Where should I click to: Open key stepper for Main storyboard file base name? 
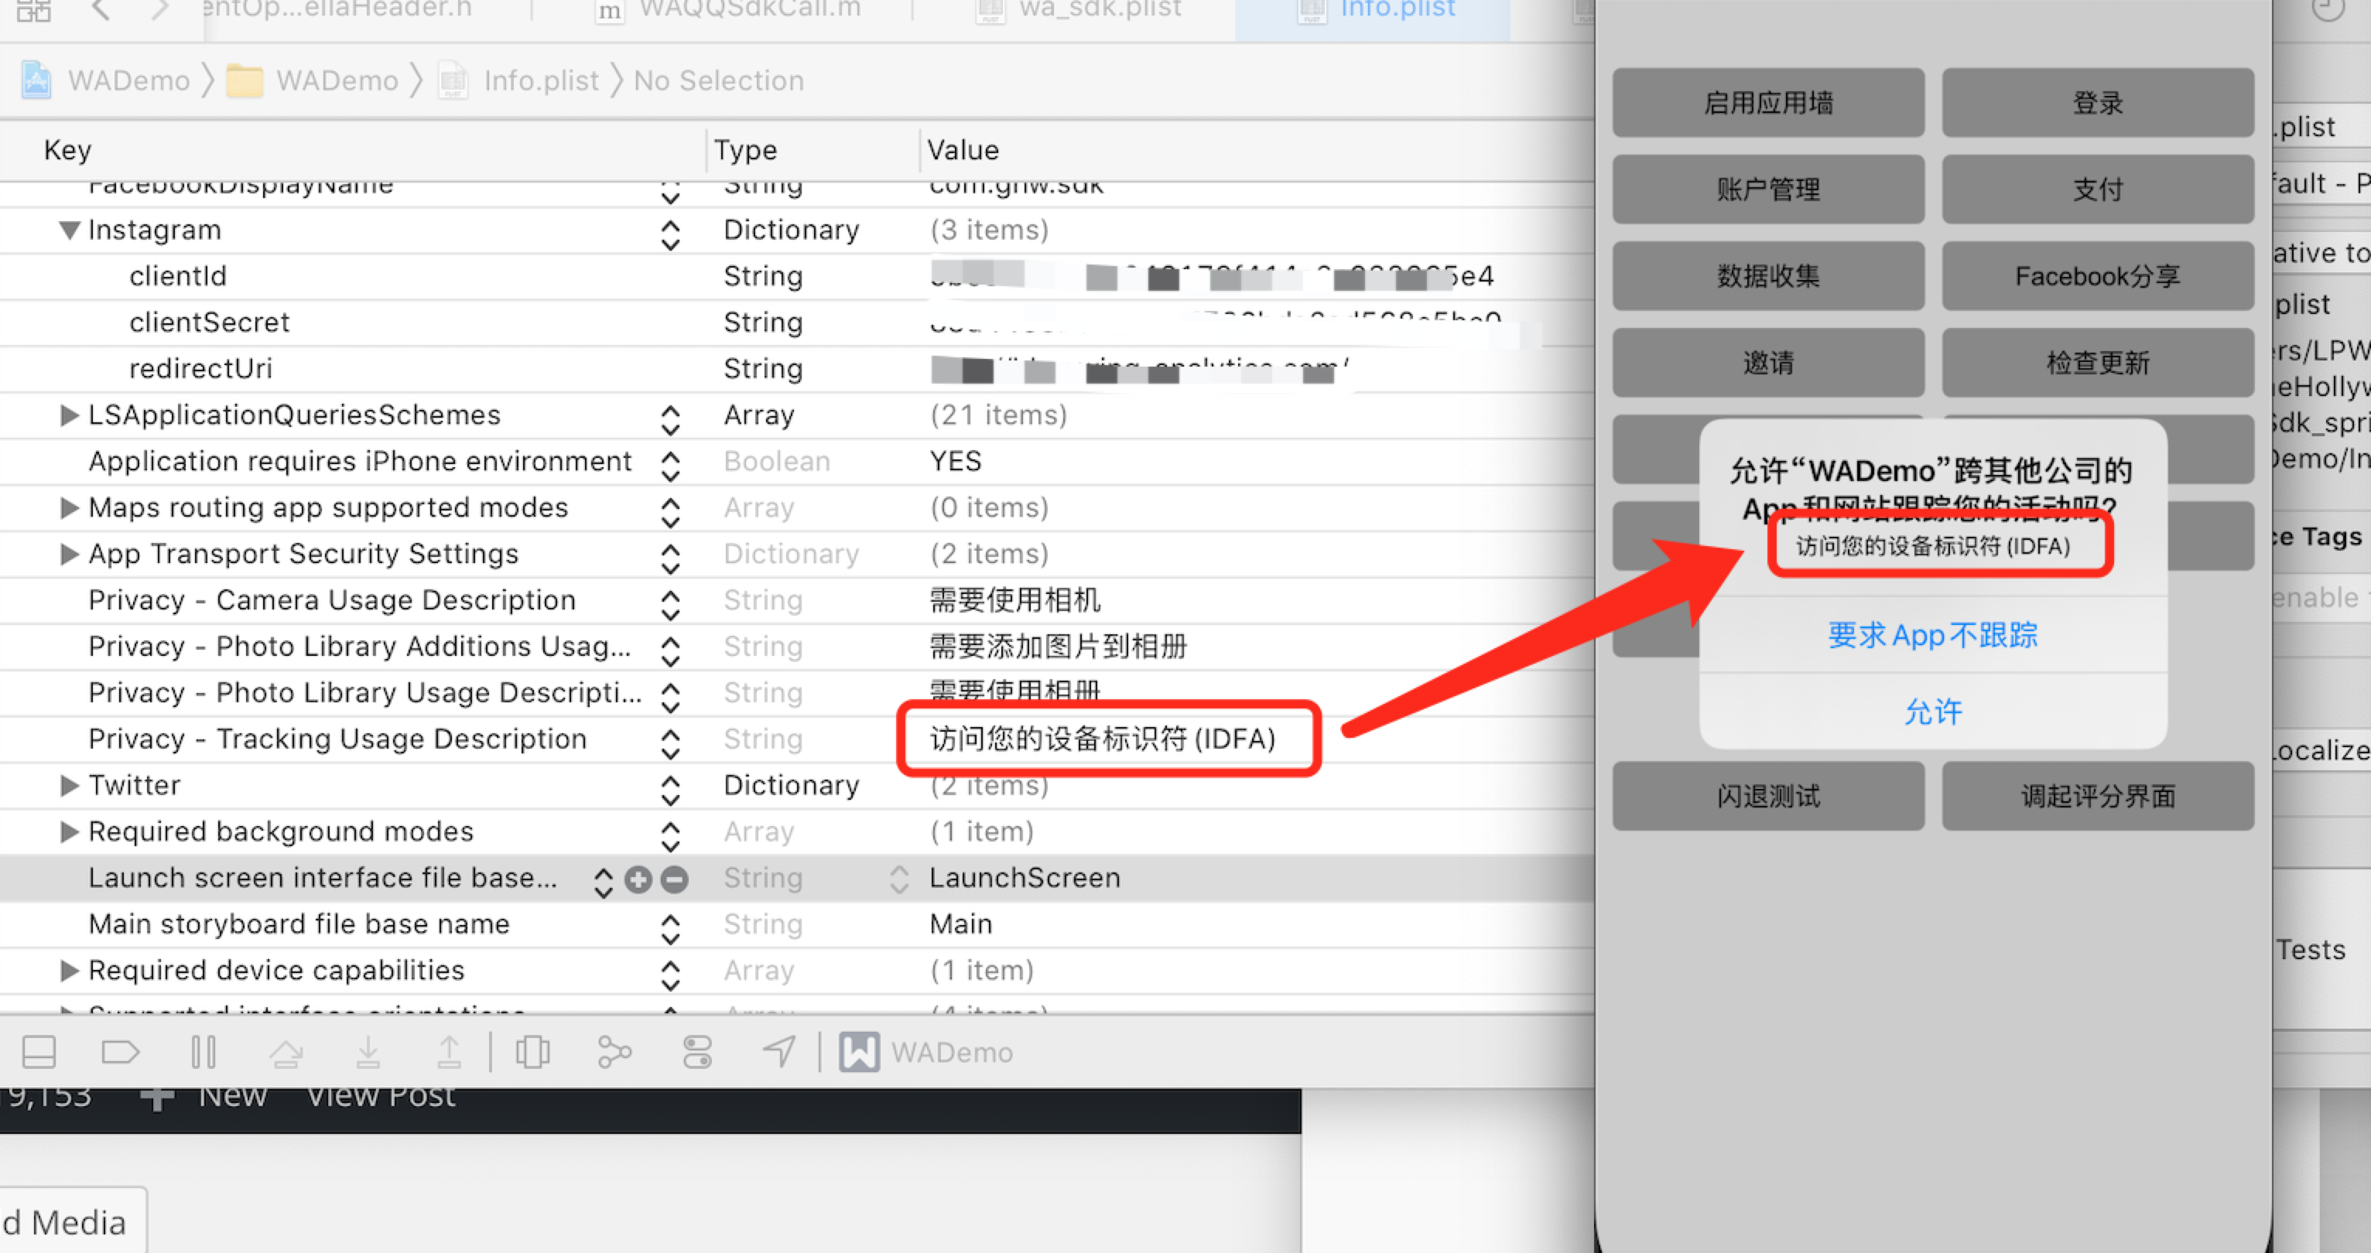click(x=671, y=928)
